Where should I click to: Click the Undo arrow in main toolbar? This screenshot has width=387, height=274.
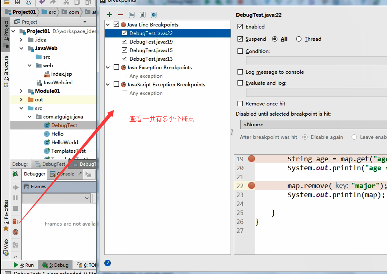42,2
